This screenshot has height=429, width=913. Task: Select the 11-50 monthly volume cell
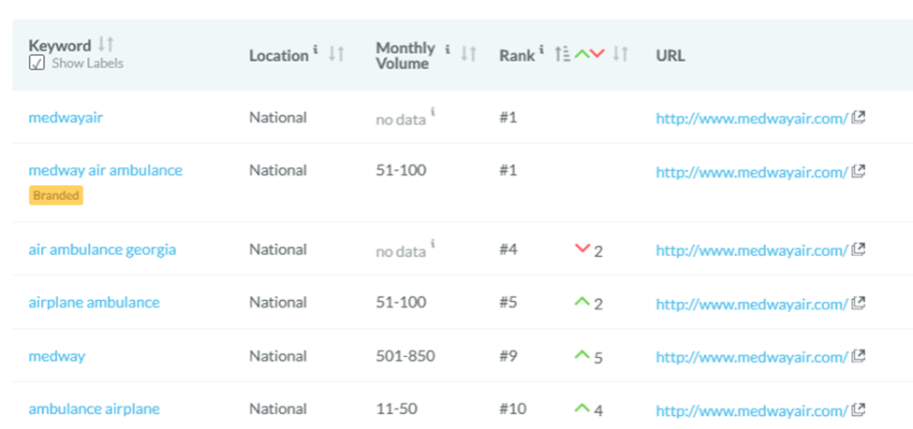(x=396, y=408)
